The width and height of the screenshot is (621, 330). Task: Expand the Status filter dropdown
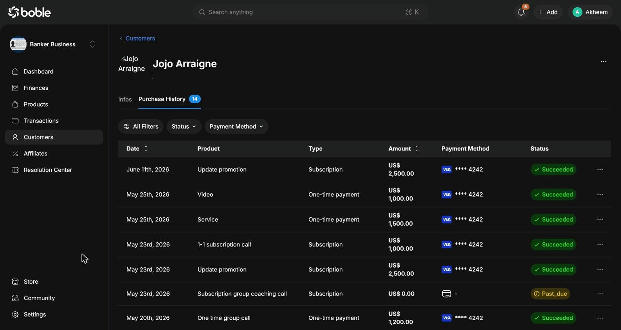click(x=184, y=127)
